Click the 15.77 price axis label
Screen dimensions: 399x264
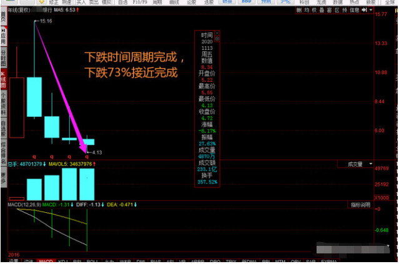381,14
